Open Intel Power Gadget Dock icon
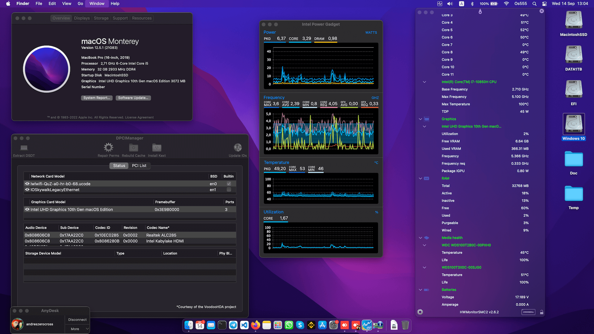The height and width of the screenshot is (334, 594). (x=367, y=325)
